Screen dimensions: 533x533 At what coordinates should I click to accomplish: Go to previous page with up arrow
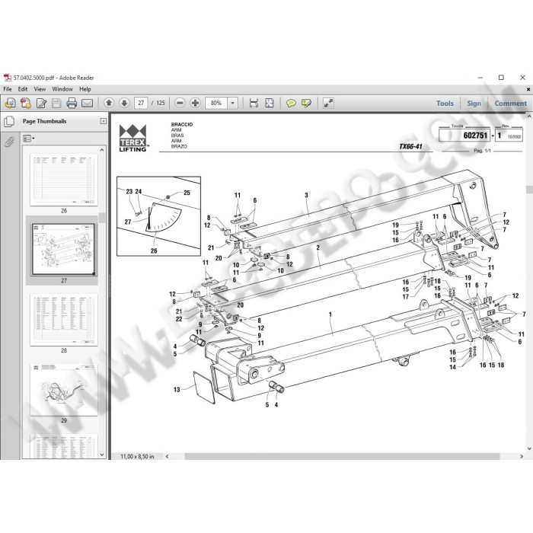[x=109, y=103]
